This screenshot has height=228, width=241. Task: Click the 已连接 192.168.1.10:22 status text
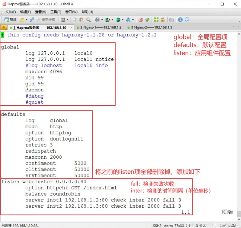[x=20, y=226]
